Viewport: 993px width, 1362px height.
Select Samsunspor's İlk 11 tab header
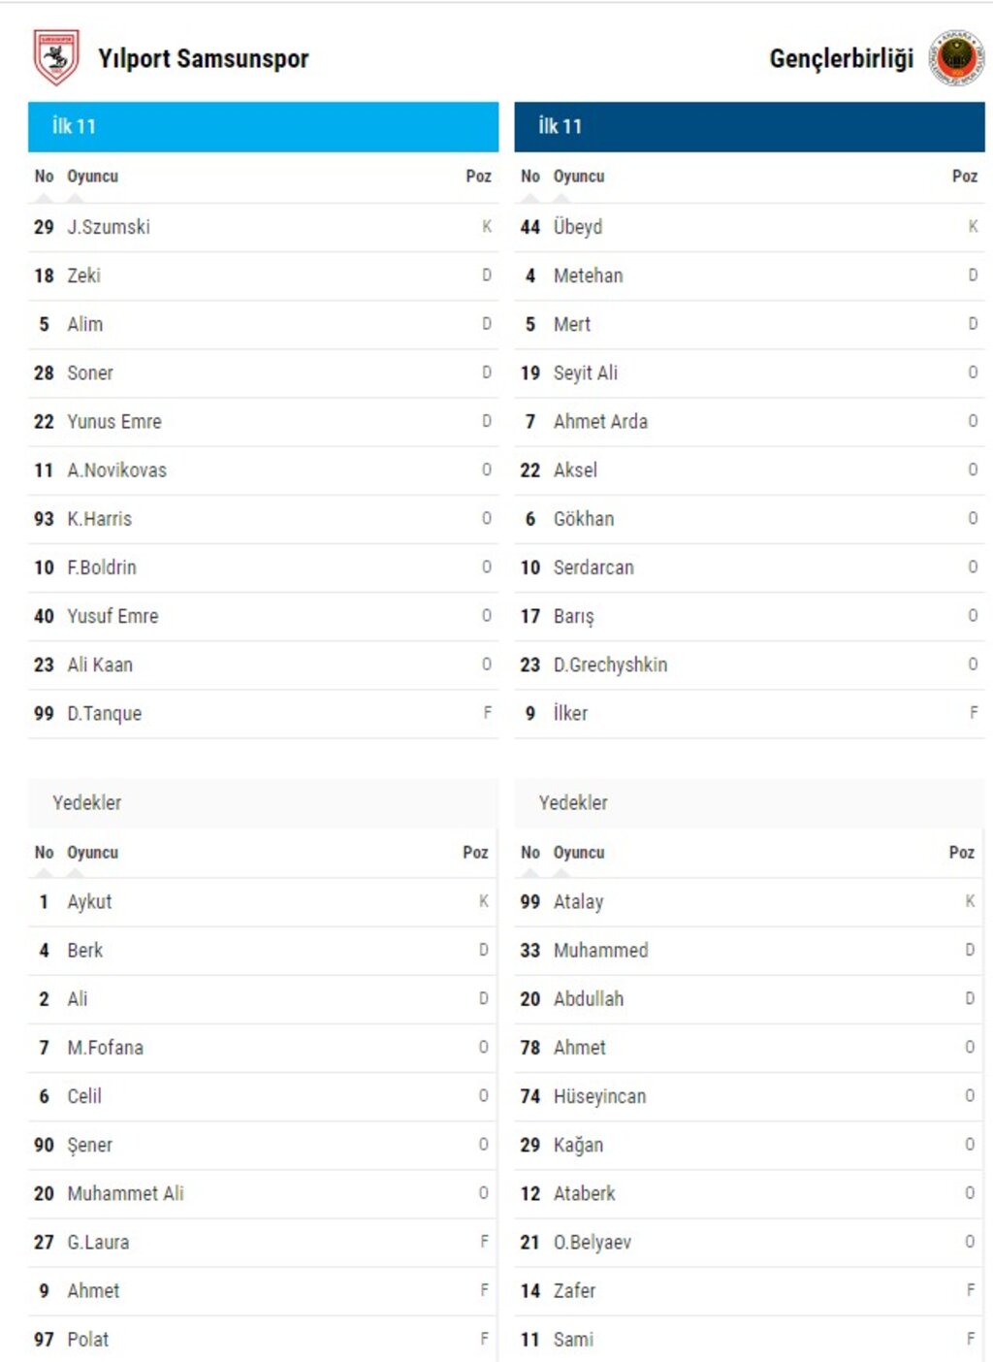coord(263,126)
